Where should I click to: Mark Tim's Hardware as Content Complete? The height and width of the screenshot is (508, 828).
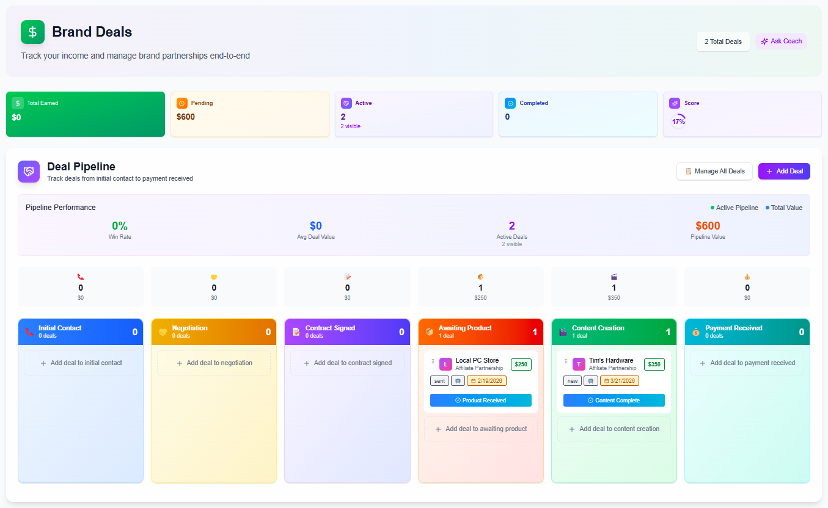point(614,401)
